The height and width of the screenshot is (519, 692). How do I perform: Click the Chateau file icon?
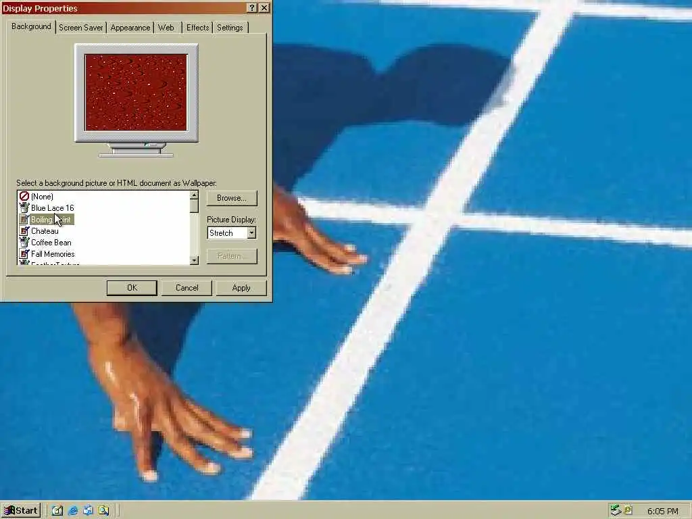(24, 231)
